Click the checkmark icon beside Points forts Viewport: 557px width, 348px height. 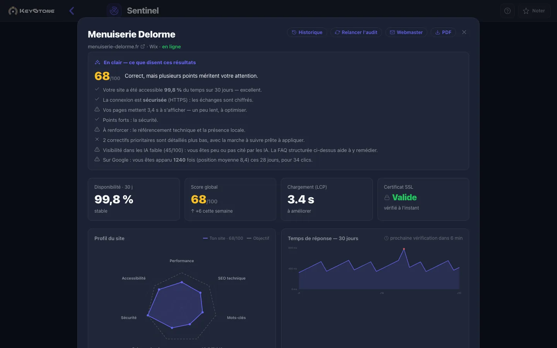pos(97,119)
